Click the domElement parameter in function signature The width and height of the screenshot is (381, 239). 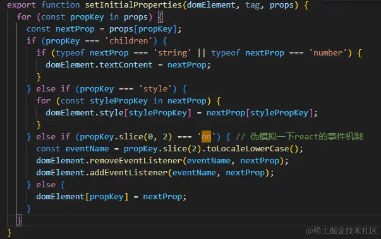pos(211,5)
